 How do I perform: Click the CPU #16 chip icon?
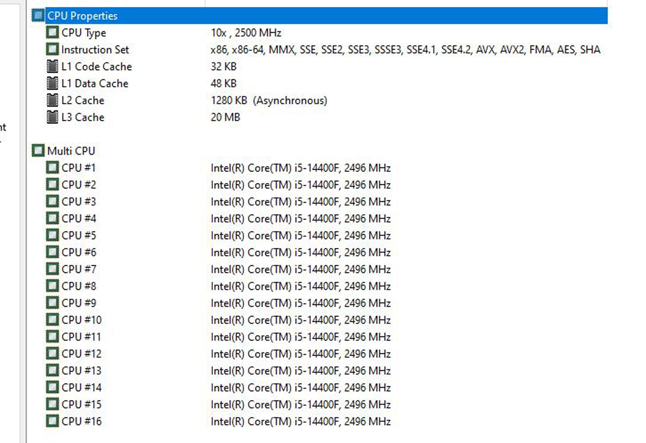[52, 421]
